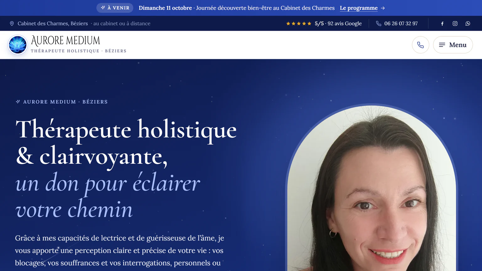Click the 'AURORE MEDIUM' logo title text
The height and width of the screenshot is (271, 482).
[66, 41]
